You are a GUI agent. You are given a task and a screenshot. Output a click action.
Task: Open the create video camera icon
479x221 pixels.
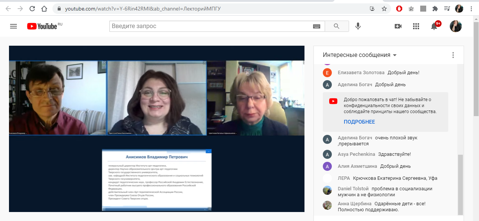(398, 26)
